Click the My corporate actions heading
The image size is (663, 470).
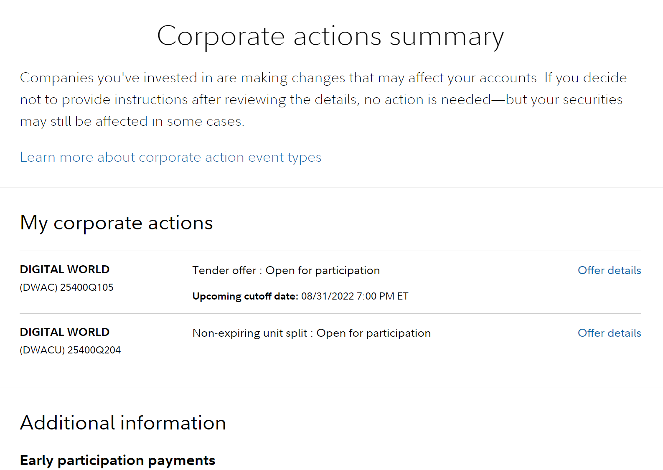click(x=117, y=223)
